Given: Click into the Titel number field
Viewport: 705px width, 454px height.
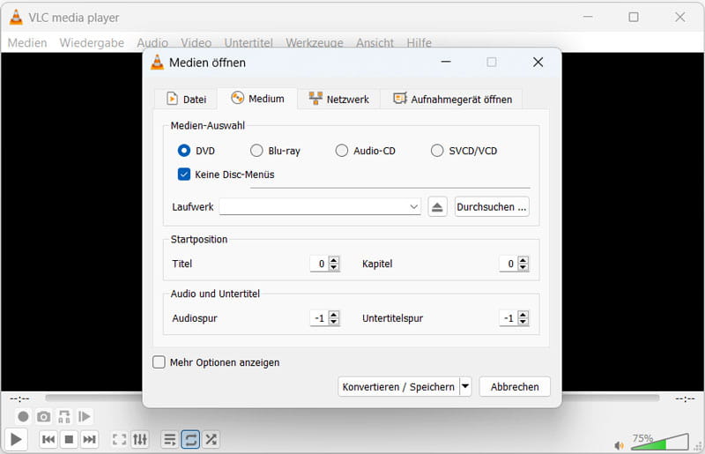Looking at the screenshot, I should click(x=319, y=264).
